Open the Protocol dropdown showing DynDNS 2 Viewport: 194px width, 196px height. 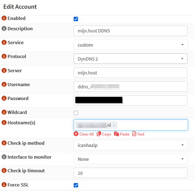(130, 59)
